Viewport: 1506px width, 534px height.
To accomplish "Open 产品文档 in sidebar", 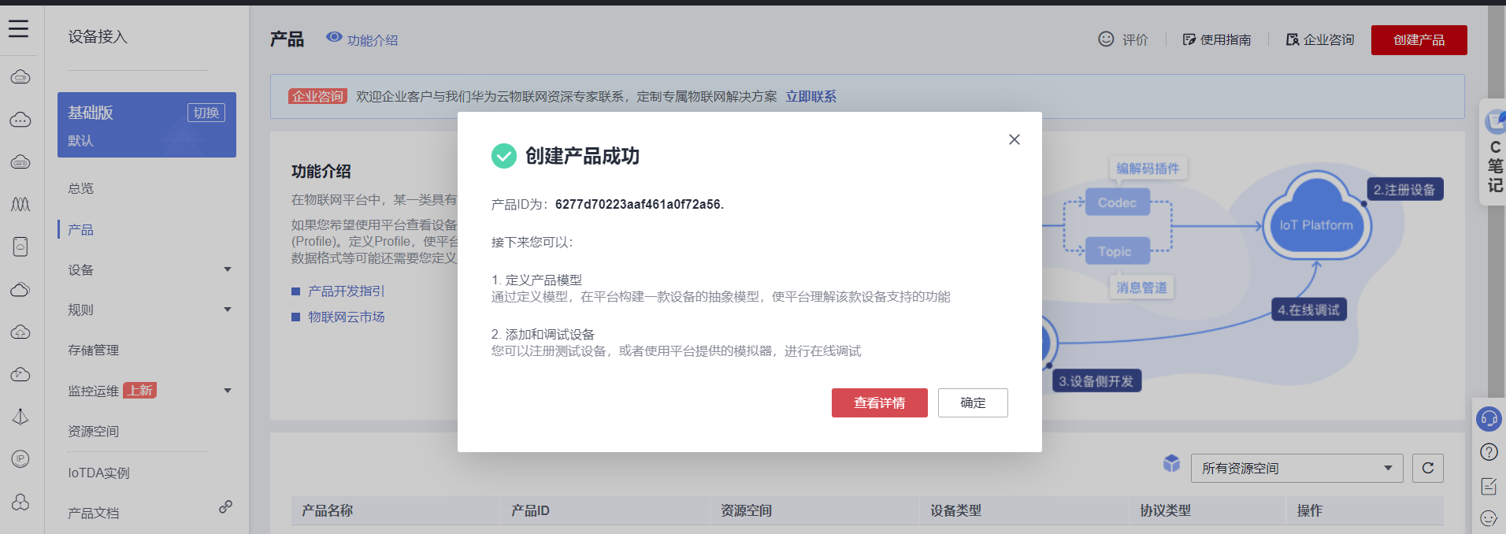I will (x=93, y=513).
